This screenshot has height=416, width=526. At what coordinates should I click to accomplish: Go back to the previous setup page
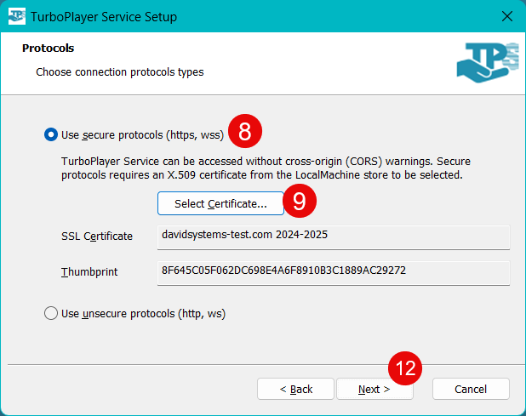coord(295,389)
